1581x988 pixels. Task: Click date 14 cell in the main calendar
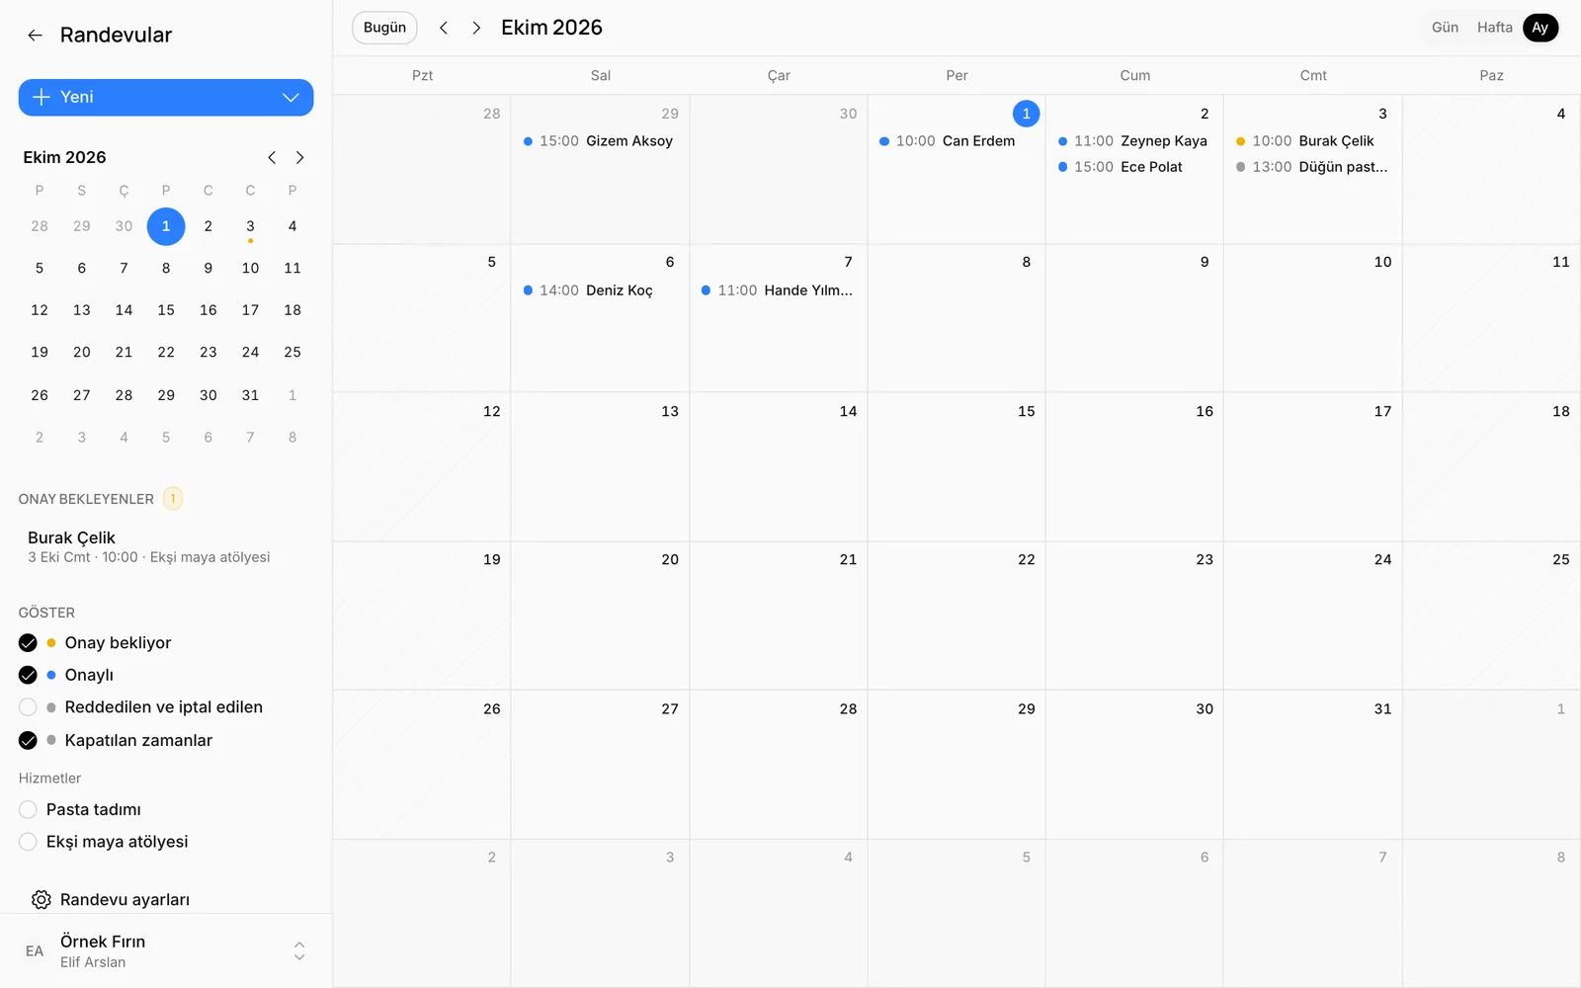tap(779, 466)
